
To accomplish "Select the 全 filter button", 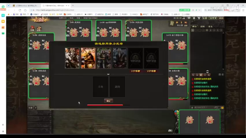I will coord(193,30).
